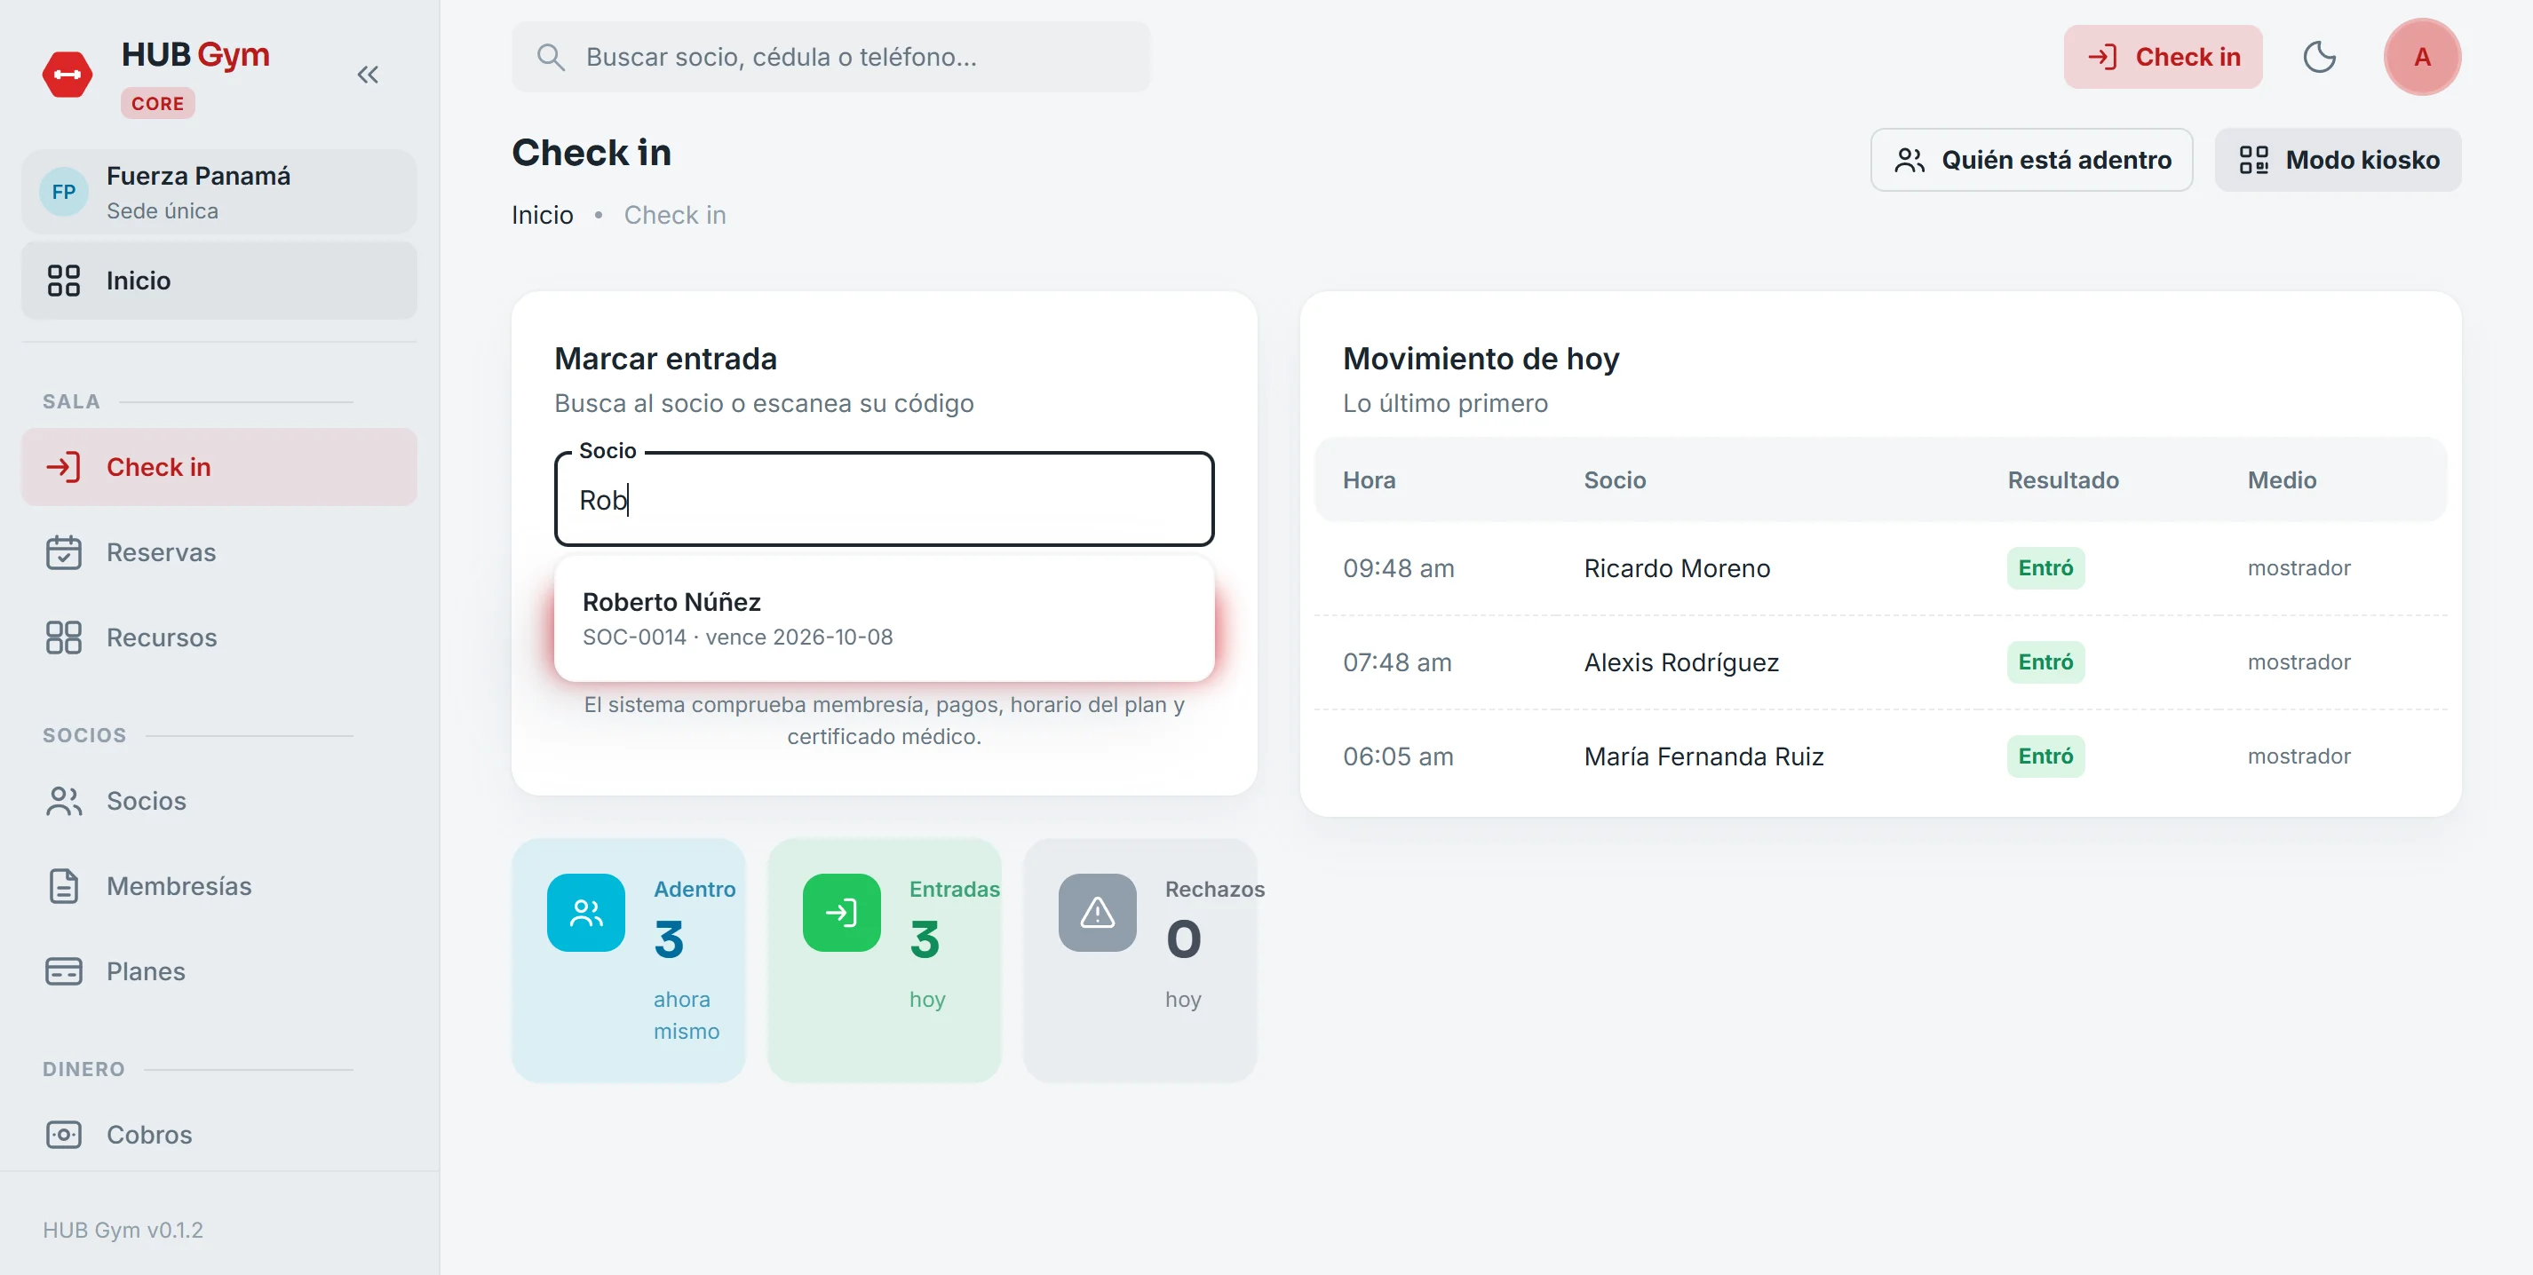The height and width of the screenshot is (1275, 2533).
Task: Click the search magnifier icon
Action: pos(551,57)
